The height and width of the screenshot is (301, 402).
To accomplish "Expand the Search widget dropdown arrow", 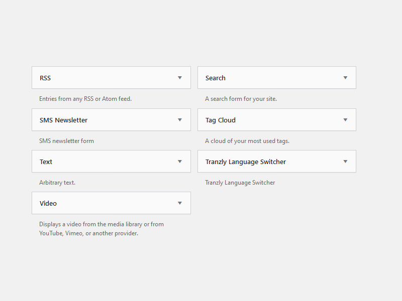I will click(345, 78).
